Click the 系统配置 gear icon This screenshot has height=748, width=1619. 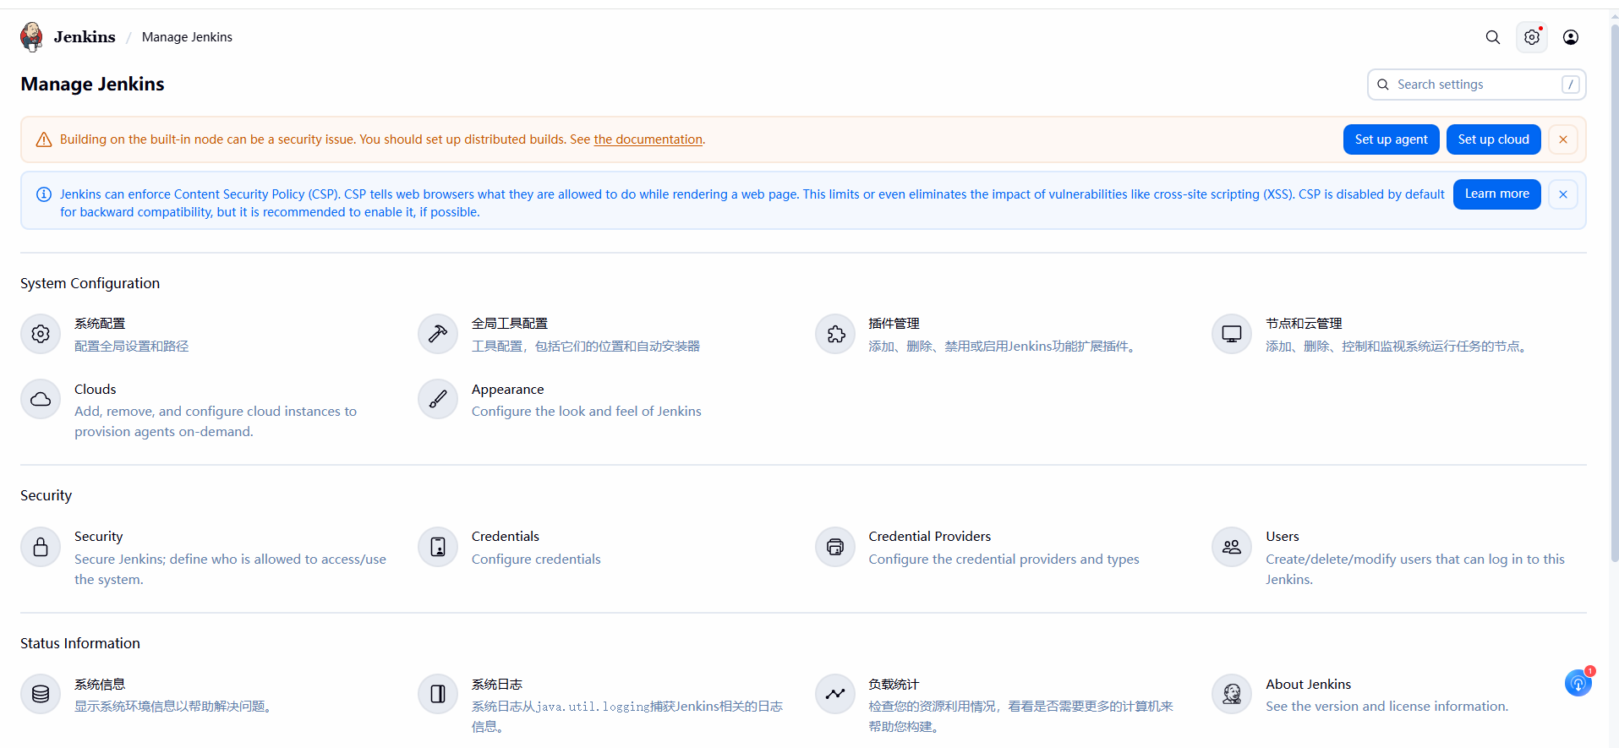click(x=41, y=335)
